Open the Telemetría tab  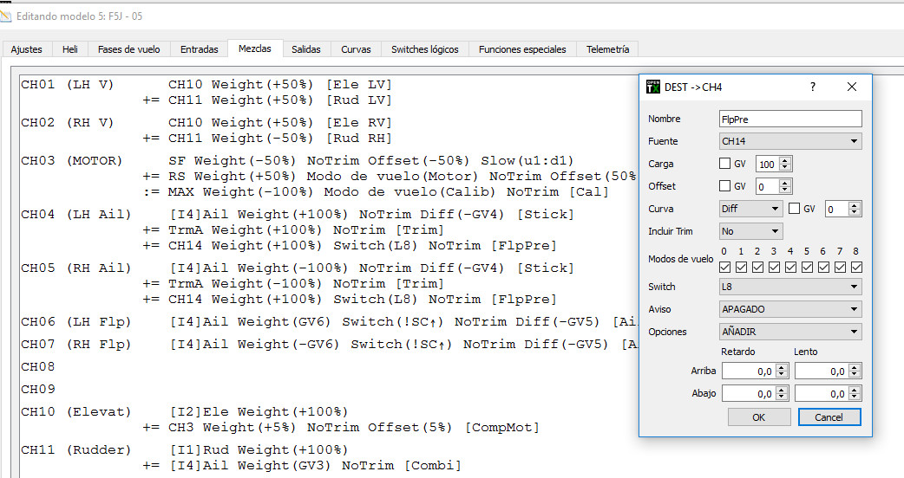(x=607, y=49)
